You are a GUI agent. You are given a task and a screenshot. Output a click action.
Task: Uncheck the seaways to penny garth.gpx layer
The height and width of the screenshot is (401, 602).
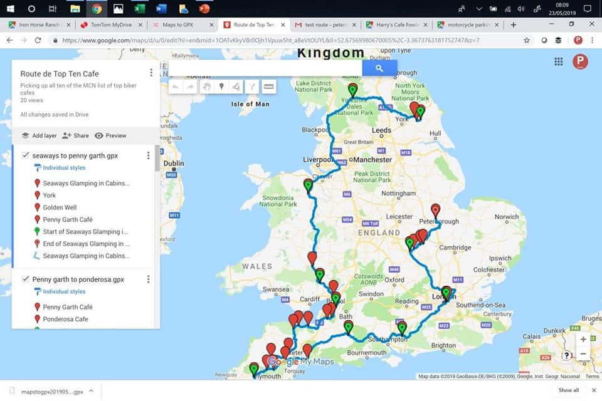(x=25, y=155)
